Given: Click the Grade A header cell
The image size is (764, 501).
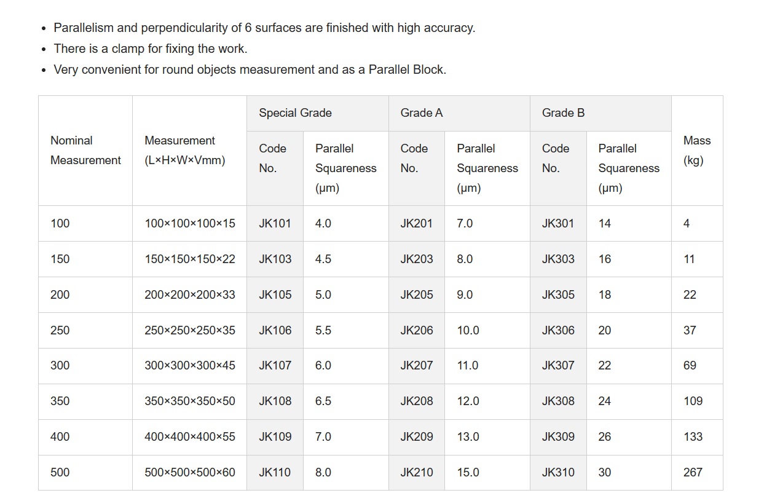Looking at the screenshot, I should [459, 113].
